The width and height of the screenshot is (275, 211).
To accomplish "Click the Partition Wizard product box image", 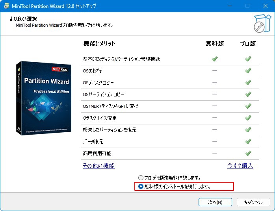I will 44,98.
